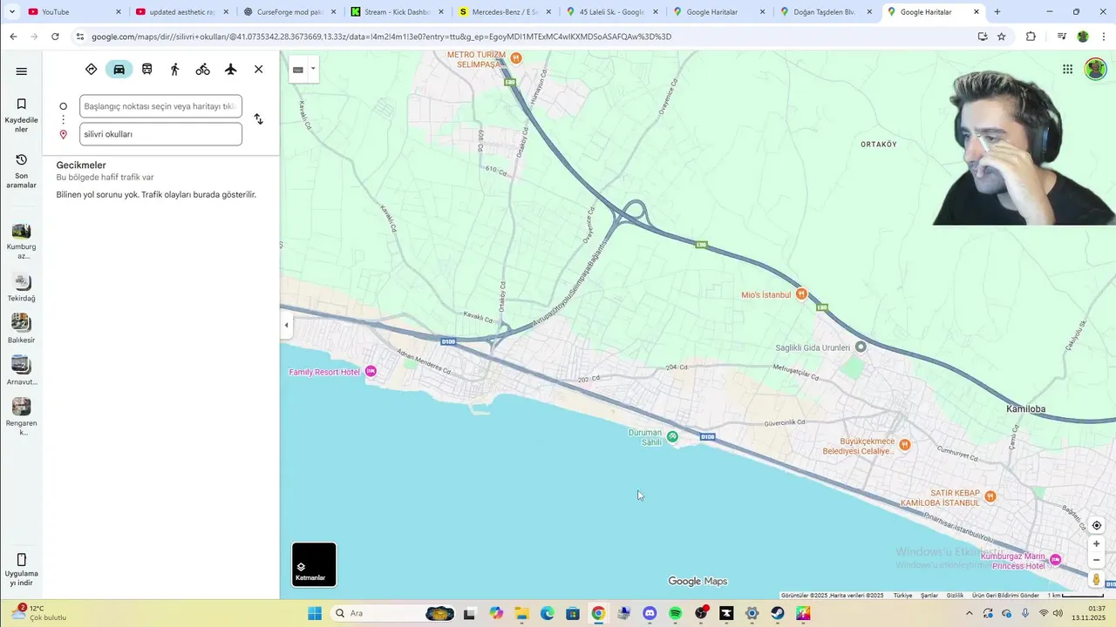Select driving travel mode car icon
Screen dimensions: 1116x627
click(x=119, y=69)
